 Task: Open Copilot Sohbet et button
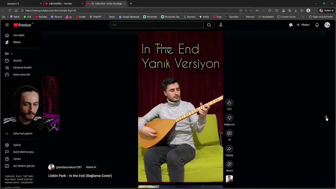coord(326,10)
